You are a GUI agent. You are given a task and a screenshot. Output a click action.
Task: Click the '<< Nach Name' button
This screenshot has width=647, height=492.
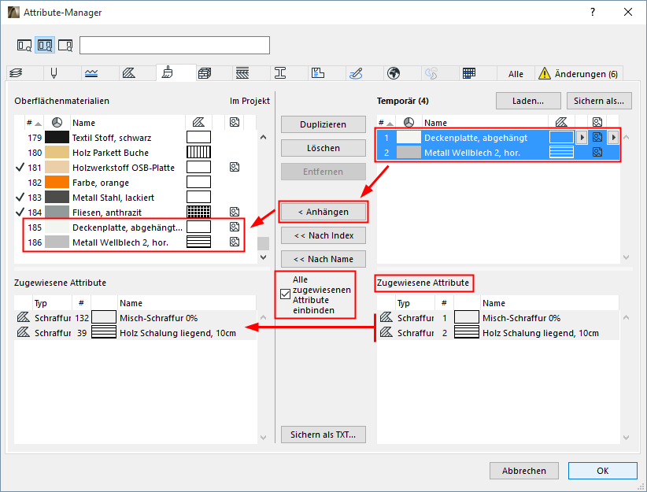pyautogui.click(x=323, y=259)
